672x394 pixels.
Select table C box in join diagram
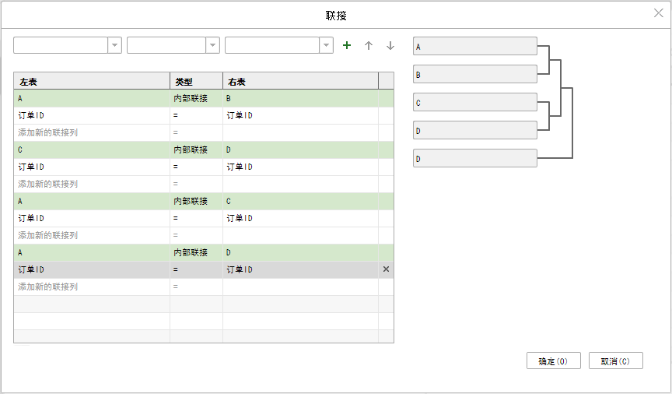474,103
